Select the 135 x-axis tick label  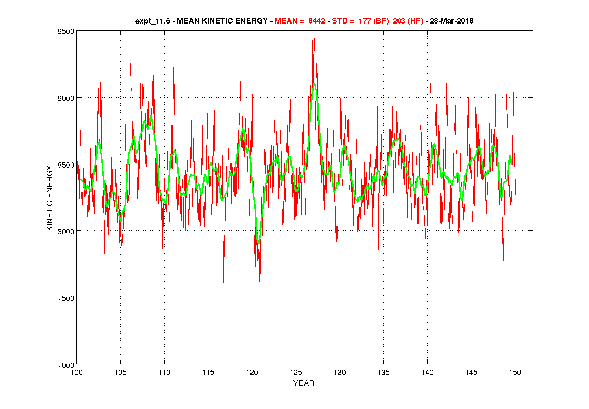(x=383, y=373)
